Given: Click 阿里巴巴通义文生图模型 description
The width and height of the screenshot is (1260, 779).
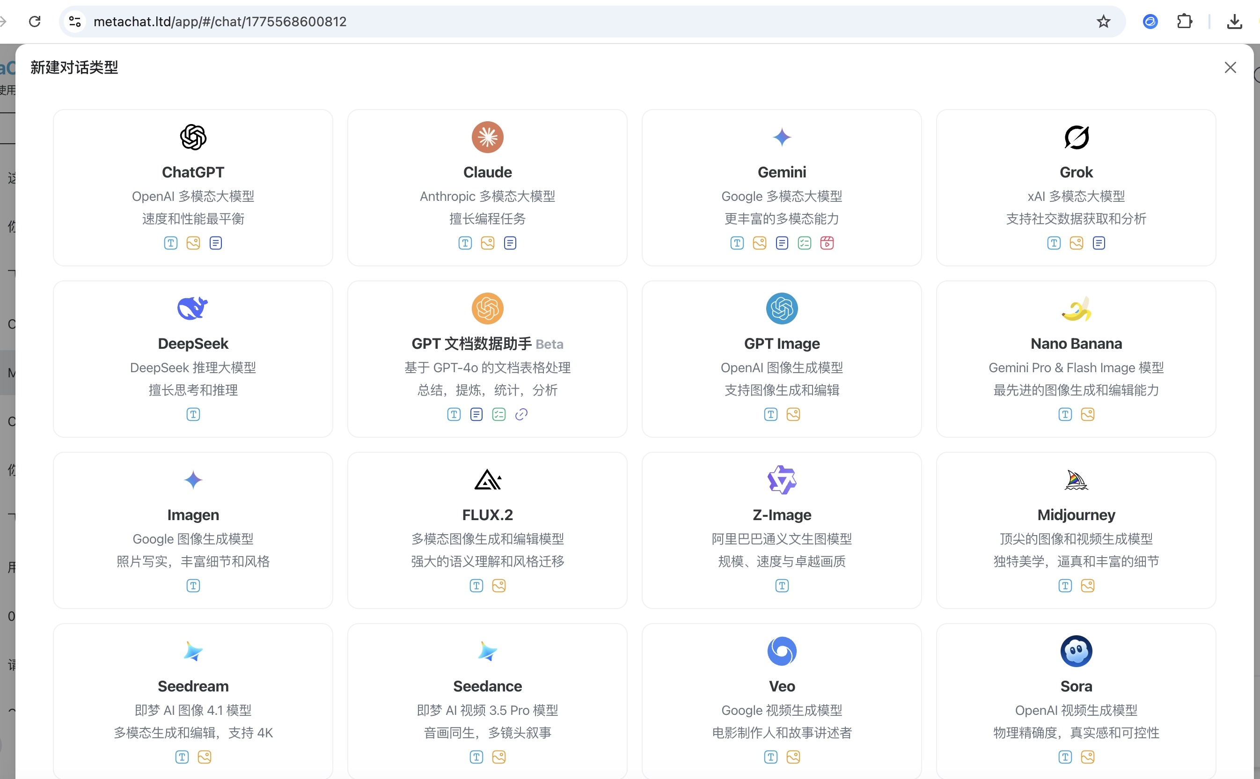Looking at the screenshot, I should point(782,539).
